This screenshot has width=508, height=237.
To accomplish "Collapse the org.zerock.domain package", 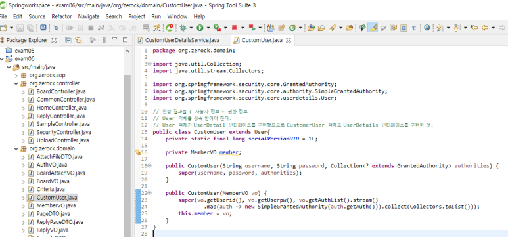I will click(16, 149).
